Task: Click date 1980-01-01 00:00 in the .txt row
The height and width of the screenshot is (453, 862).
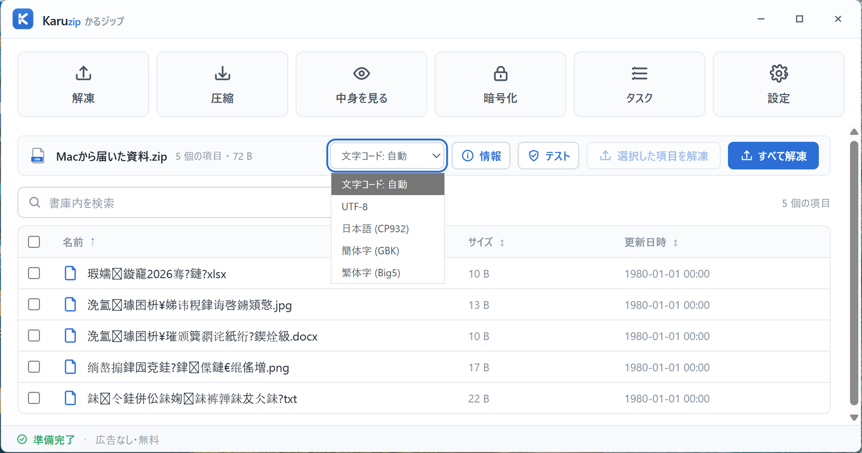Action: 667,399
